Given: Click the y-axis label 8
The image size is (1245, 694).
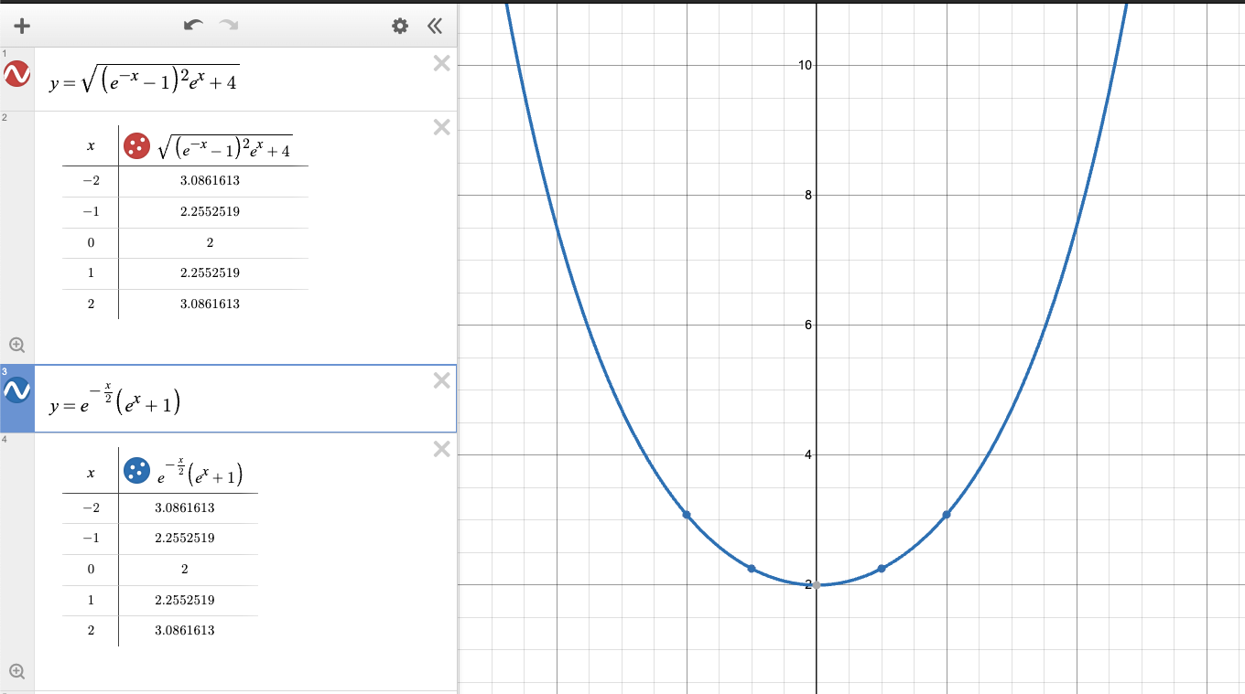Looking at the screenshot, I should [x=809, y=195].
